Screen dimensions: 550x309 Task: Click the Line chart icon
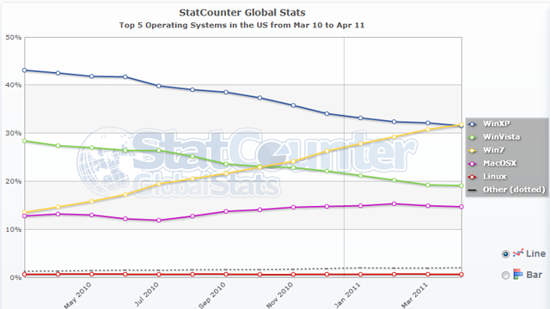pyautogui.click(x=518, y=253)
